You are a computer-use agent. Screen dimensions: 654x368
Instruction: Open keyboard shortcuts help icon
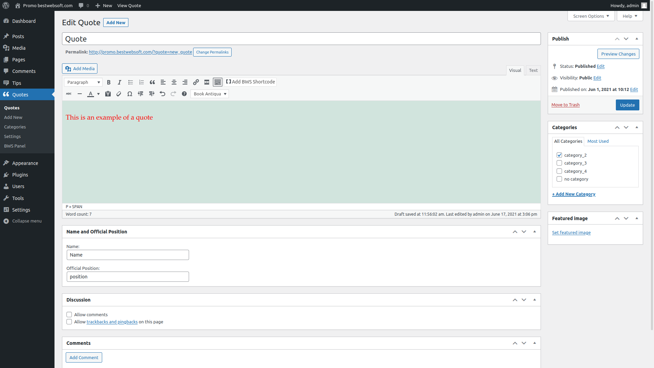[x=184, y=94]
